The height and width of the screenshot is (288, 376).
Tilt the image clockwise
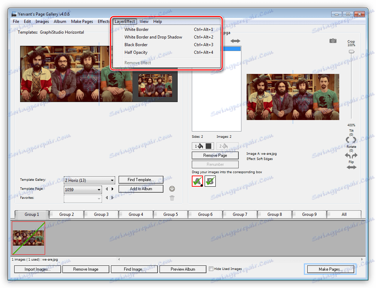click(354, 139)
